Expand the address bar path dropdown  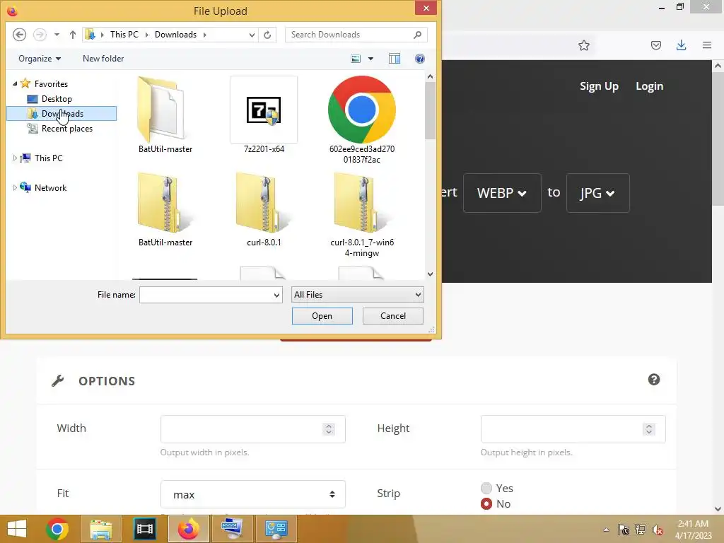point(252,35)
